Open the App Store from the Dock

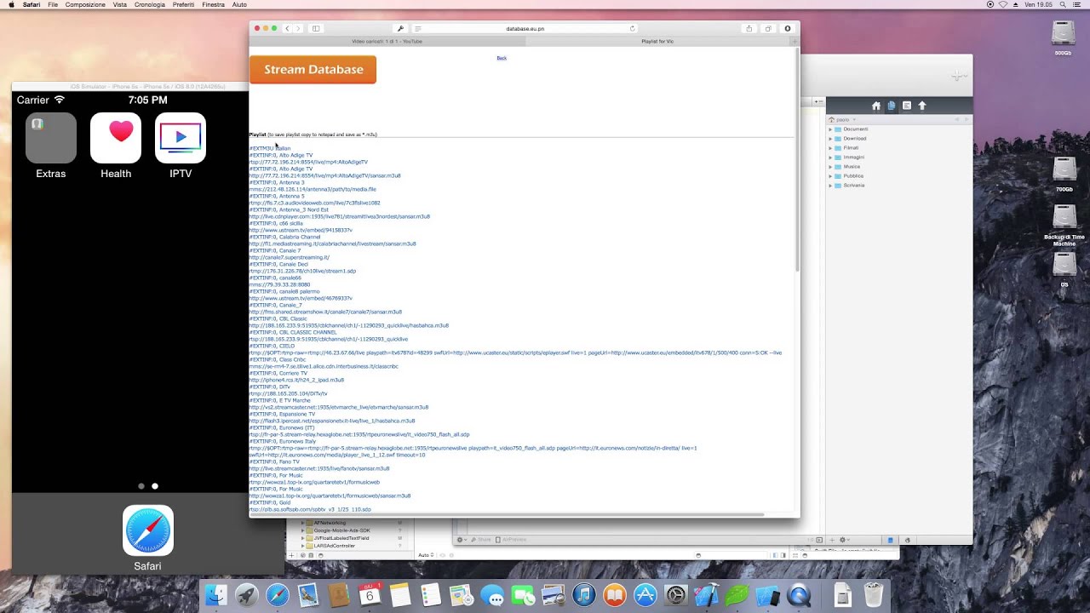click(x=645, y=595)
